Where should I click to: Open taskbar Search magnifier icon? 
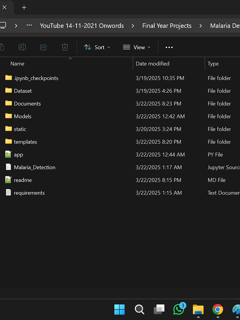click(139, 309)
